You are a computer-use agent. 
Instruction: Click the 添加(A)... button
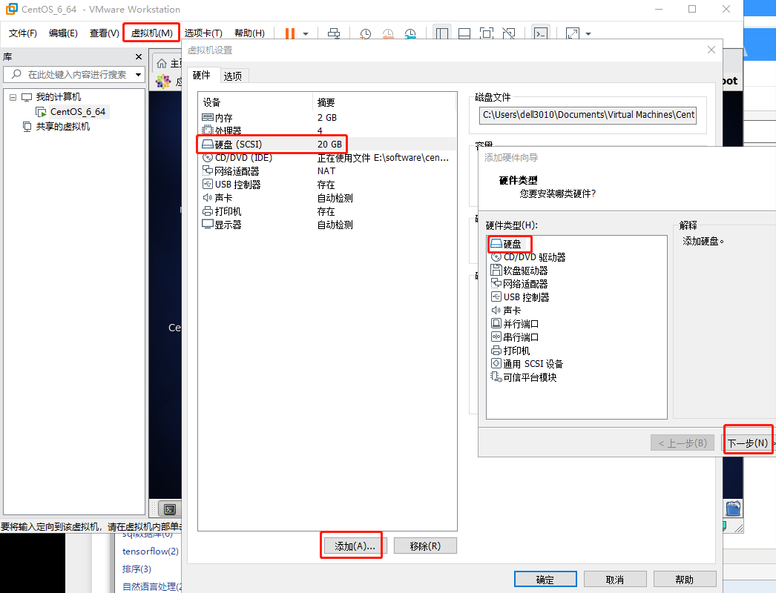pos(355,546)
